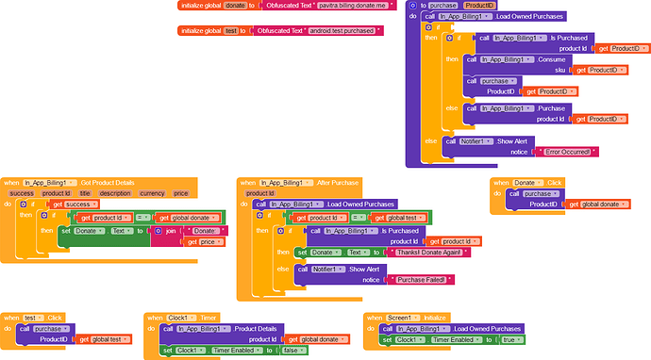The height and width of the screenshot is (360, 651).
Task: Open gear on Is Purchased if inside After Purchase
Action: click(280, 231)
